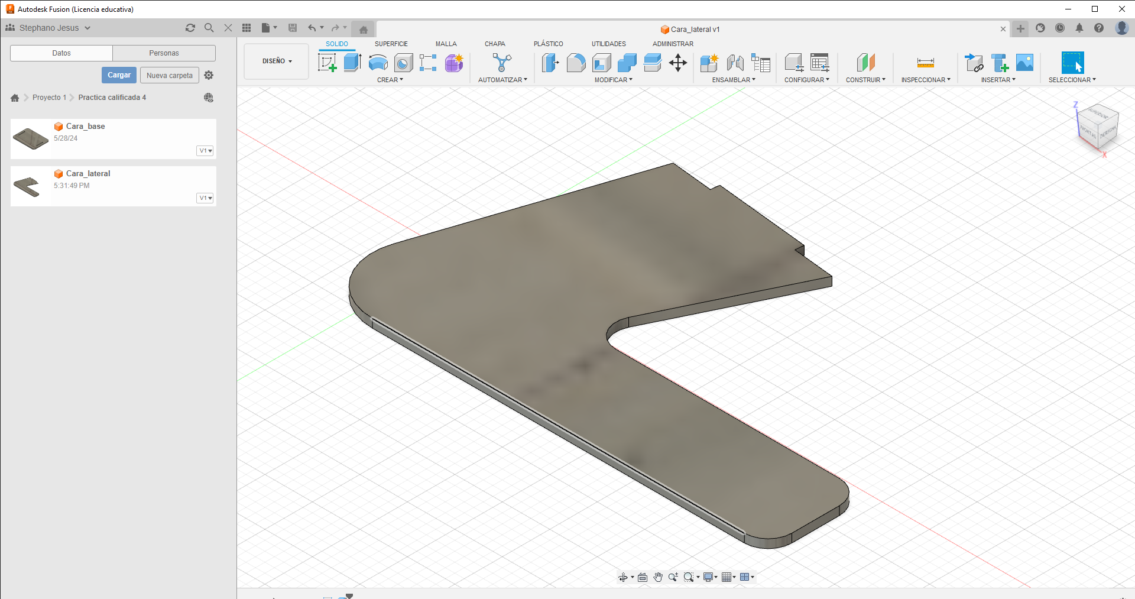
Task: Switch to the Personas tab
Action: coord(164,53)
